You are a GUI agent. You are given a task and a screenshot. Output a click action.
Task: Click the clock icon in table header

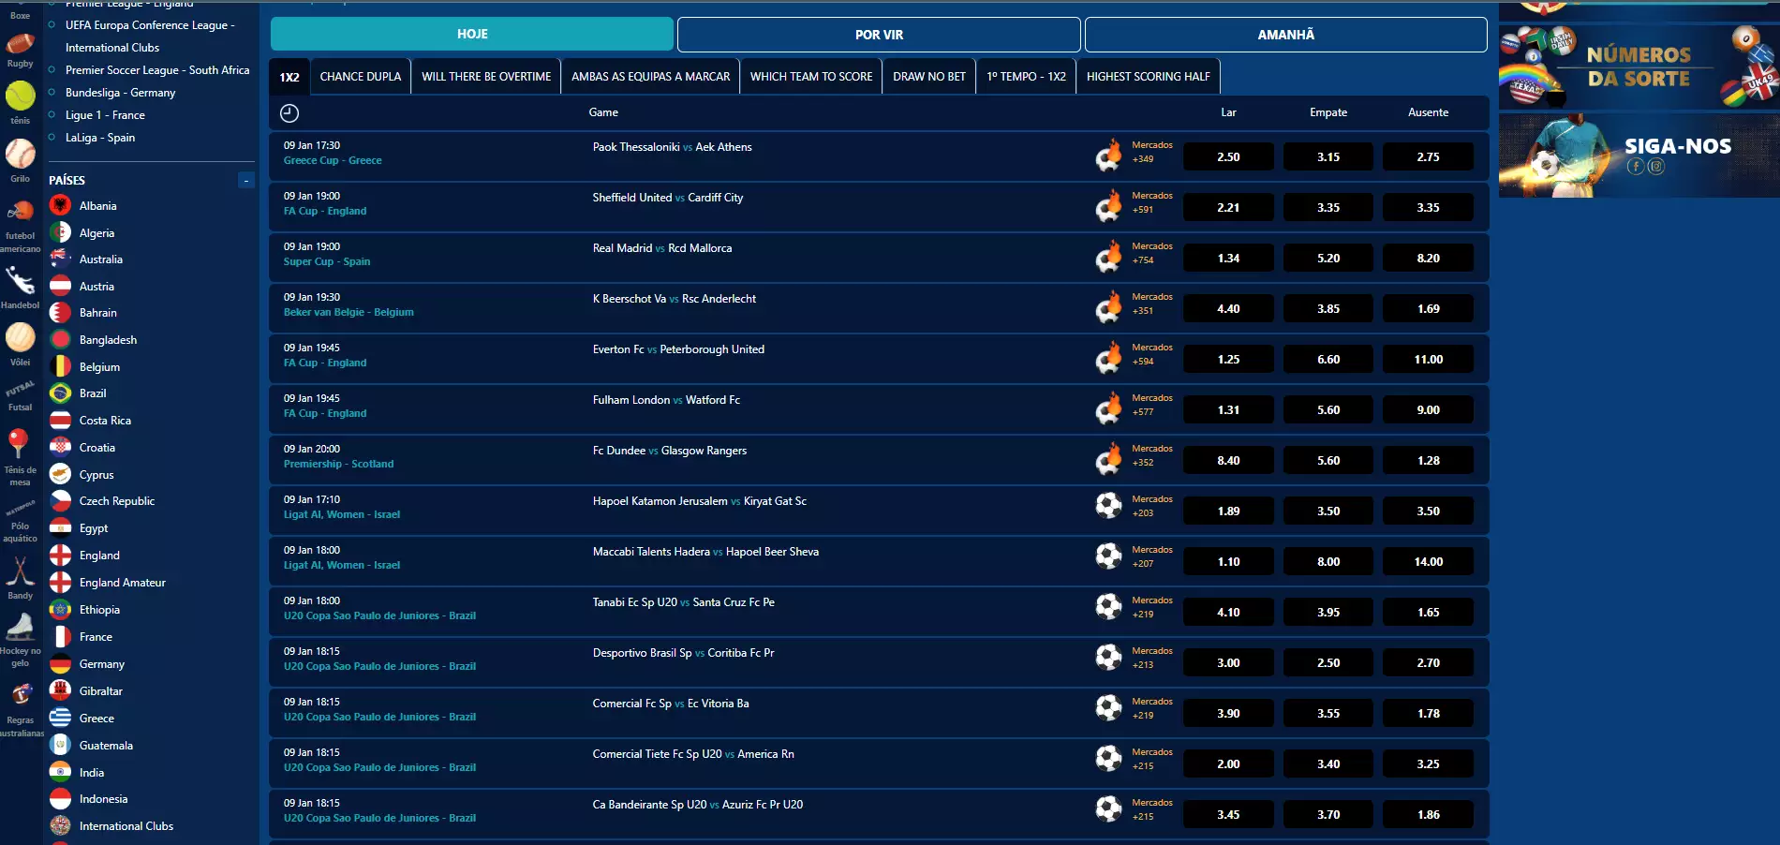click(x=289, y=113)
